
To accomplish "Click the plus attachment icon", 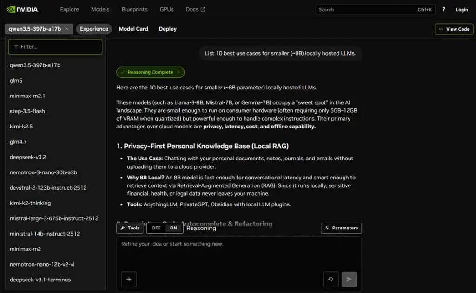I will [129, 279].
